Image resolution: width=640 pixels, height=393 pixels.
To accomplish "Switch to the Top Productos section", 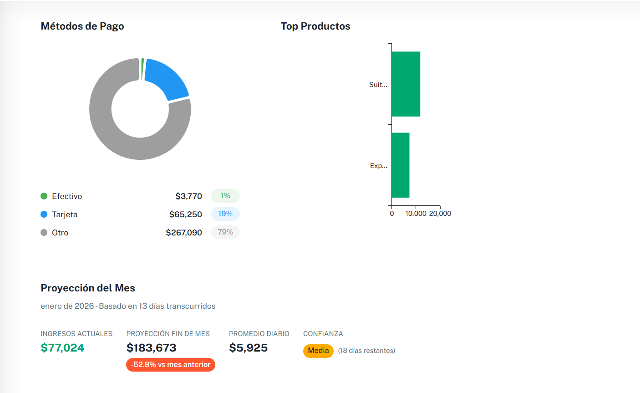I will point(316,26).
